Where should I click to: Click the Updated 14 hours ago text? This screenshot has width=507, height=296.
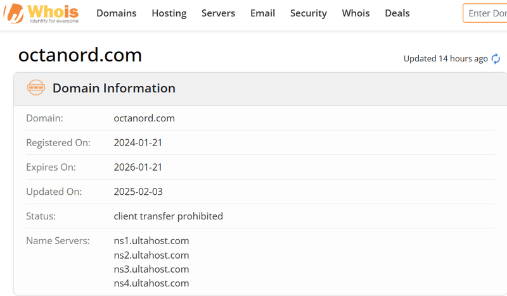(446, 59)
